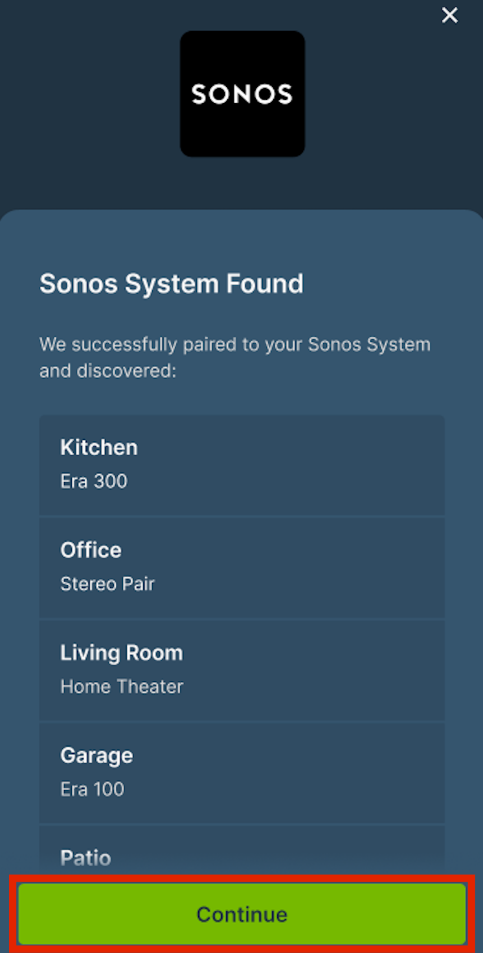Screen dimensions: 483x953
Task: Click the black Sonos app badge
Action: point(242,93)
